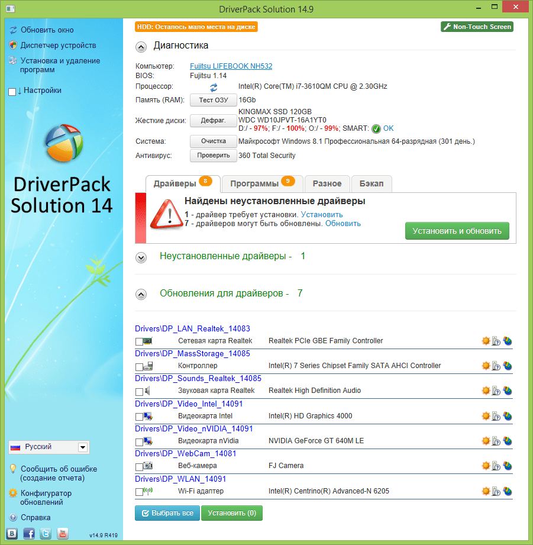Open the Разное tab
This screenshot has height=545, width=533.
(327, 183)
